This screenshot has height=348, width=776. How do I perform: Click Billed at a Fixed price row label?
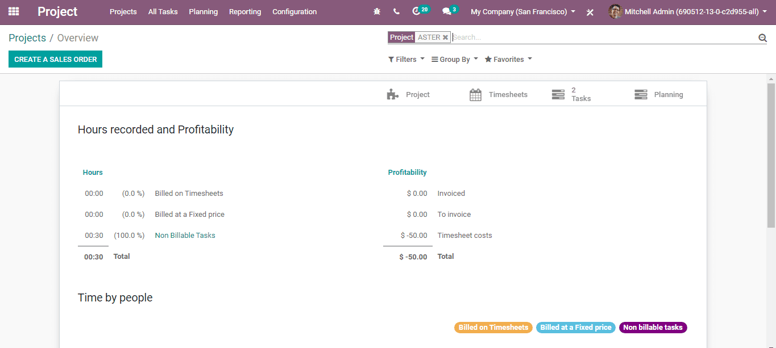[190, 215]
